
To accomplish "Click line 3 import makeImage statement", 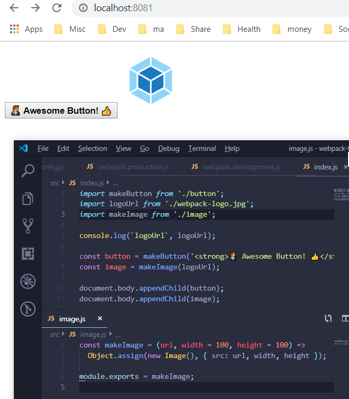I will (x=147, y=215).
